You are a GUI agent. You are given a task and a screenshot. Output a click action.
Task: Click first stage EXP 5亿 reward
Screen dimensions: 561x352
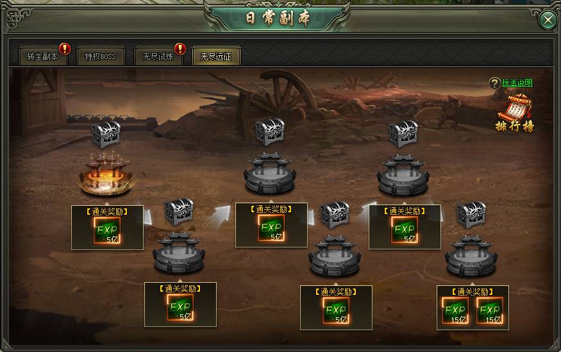coord(107,230)
